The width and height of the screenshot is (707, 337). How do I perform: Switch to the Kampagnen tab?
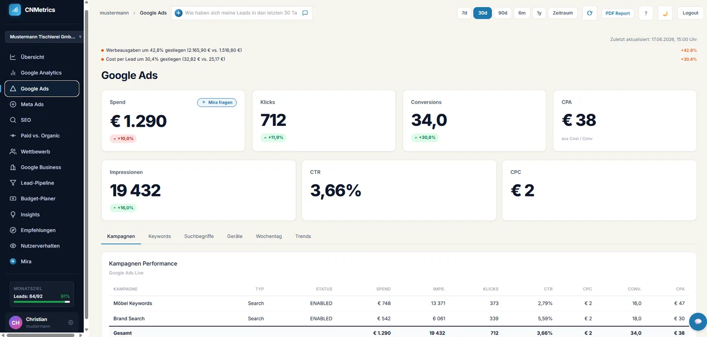[x=121, y=236]
